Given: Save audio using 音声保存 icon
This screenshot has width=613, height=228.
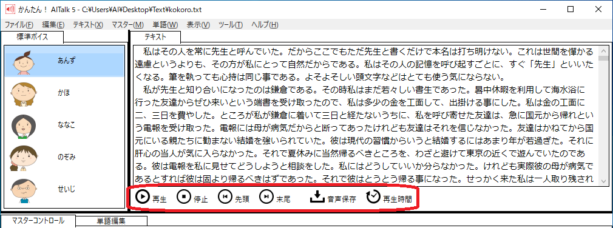Looking at the screenshot, I should (x=333, y=197).
